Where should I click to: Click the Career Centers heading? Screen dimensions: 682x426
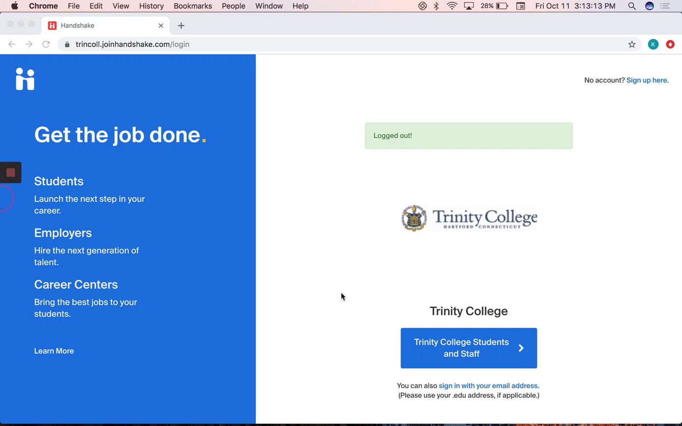pos(76,284)
